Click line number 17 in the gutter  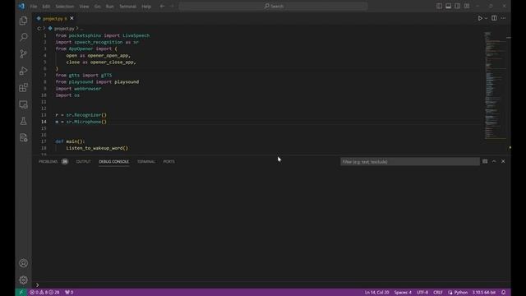44,141
